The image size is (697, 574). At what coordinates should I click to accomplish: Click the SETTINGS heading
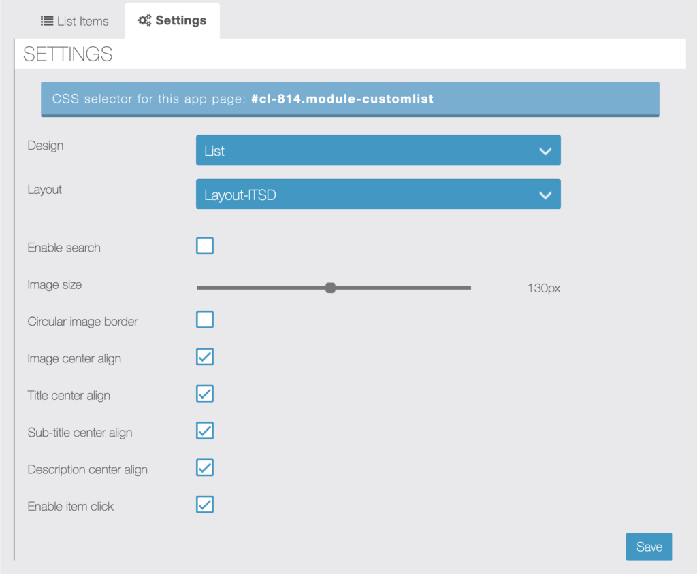tap(67, 54)
